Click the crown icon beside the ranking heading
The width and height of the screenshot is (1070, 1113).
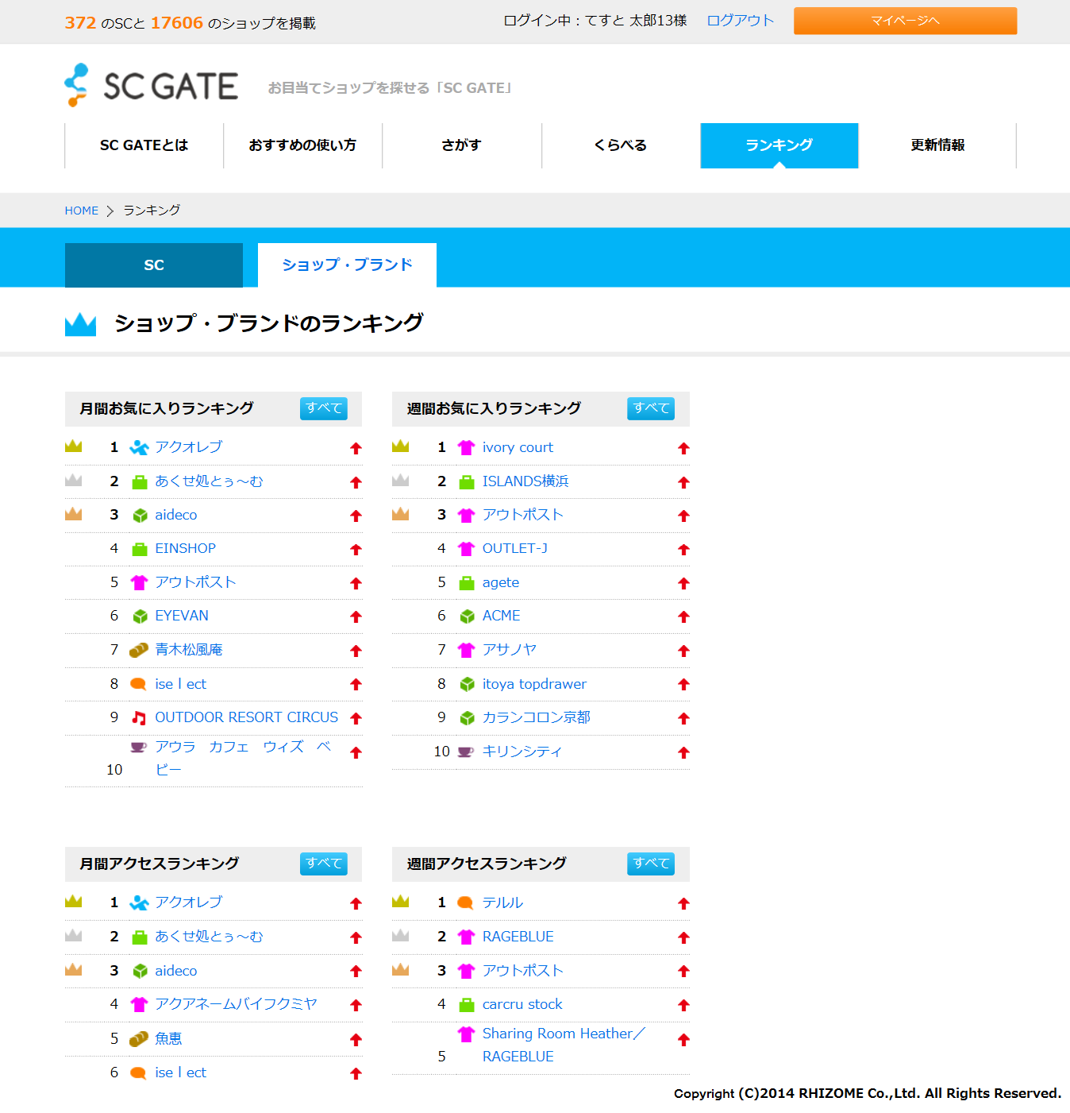pyautogui.click(x=80, y=324)
